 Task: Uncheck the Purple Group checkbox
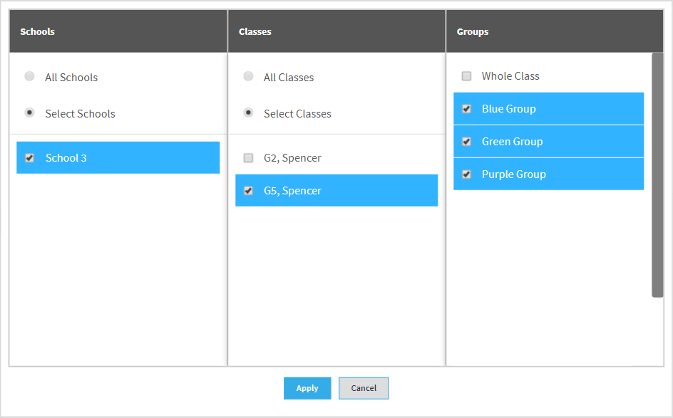[x=466, y=174]
